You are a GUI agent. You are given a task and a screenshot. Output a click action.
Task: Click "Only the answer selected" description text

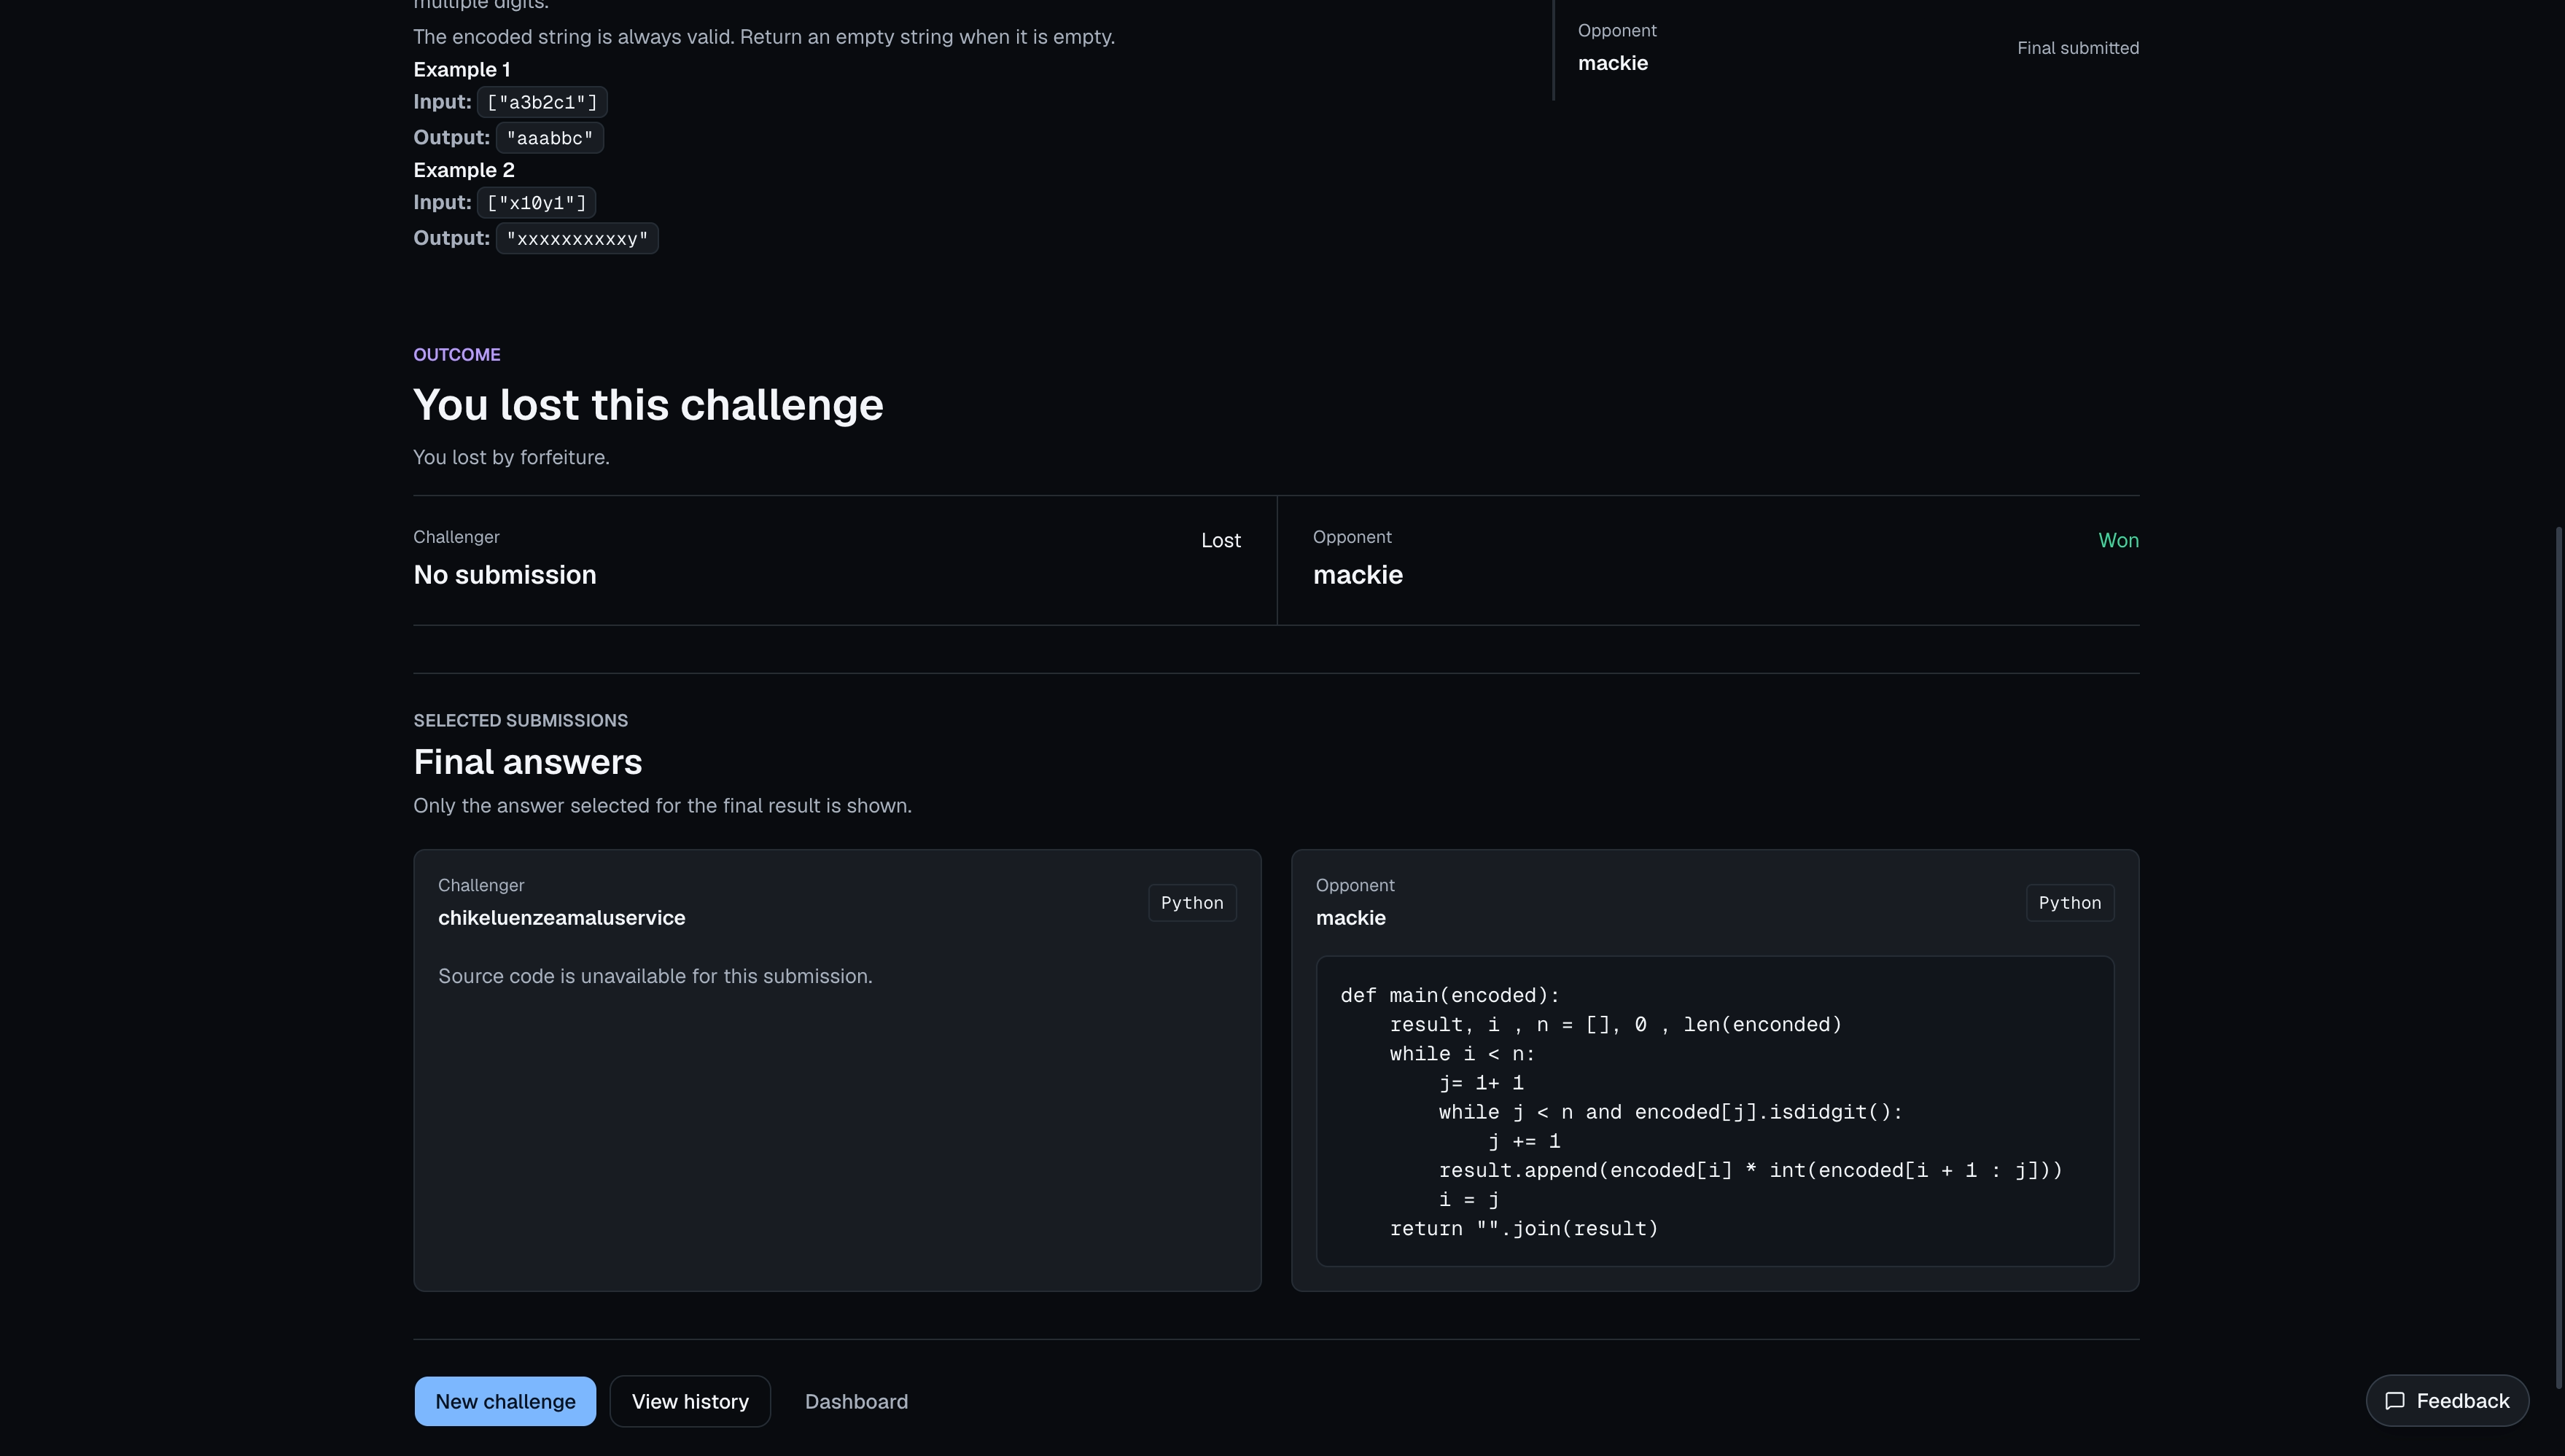(x=662, y=806)
